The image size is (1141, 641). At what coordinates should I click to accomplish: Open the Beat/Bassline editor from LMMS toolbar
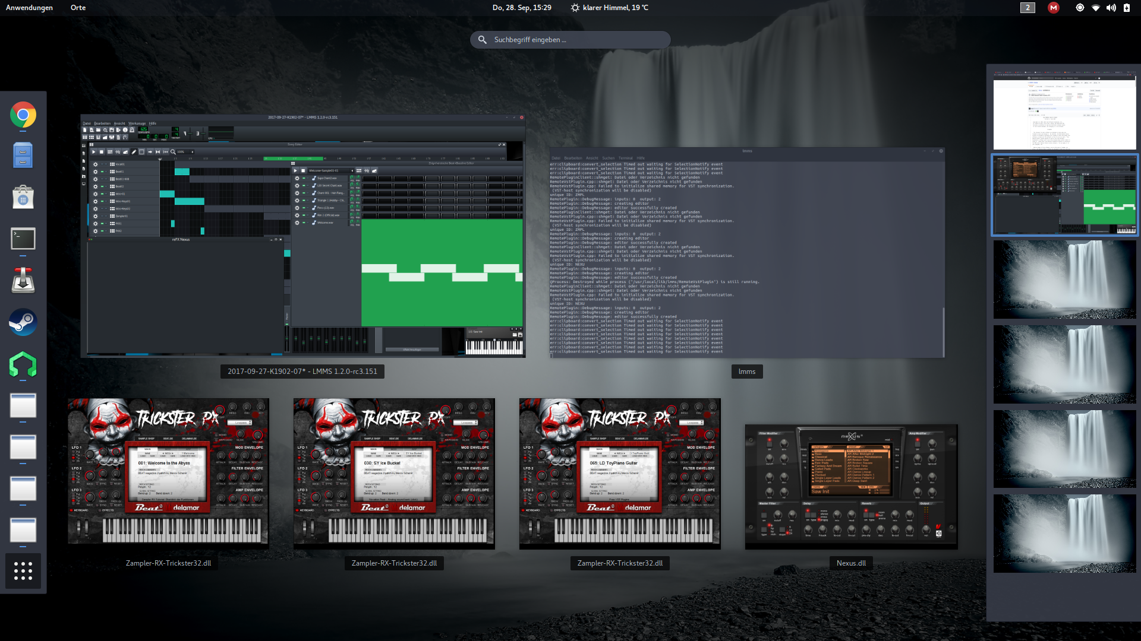[92, 137]
